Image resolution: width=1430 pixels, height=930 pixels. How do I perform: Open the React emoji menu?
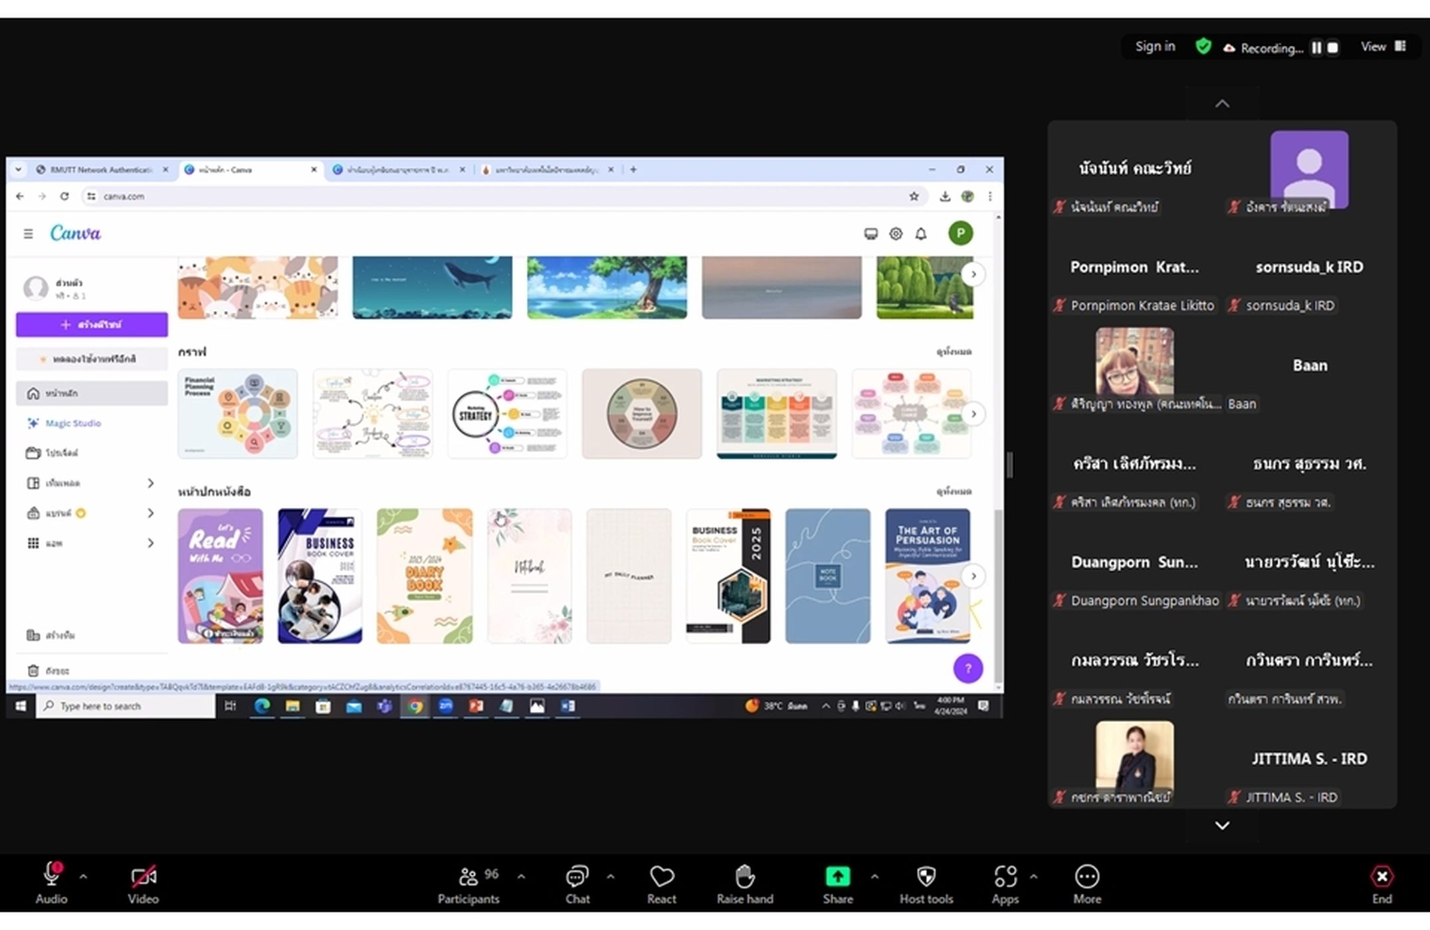[661, 885]
